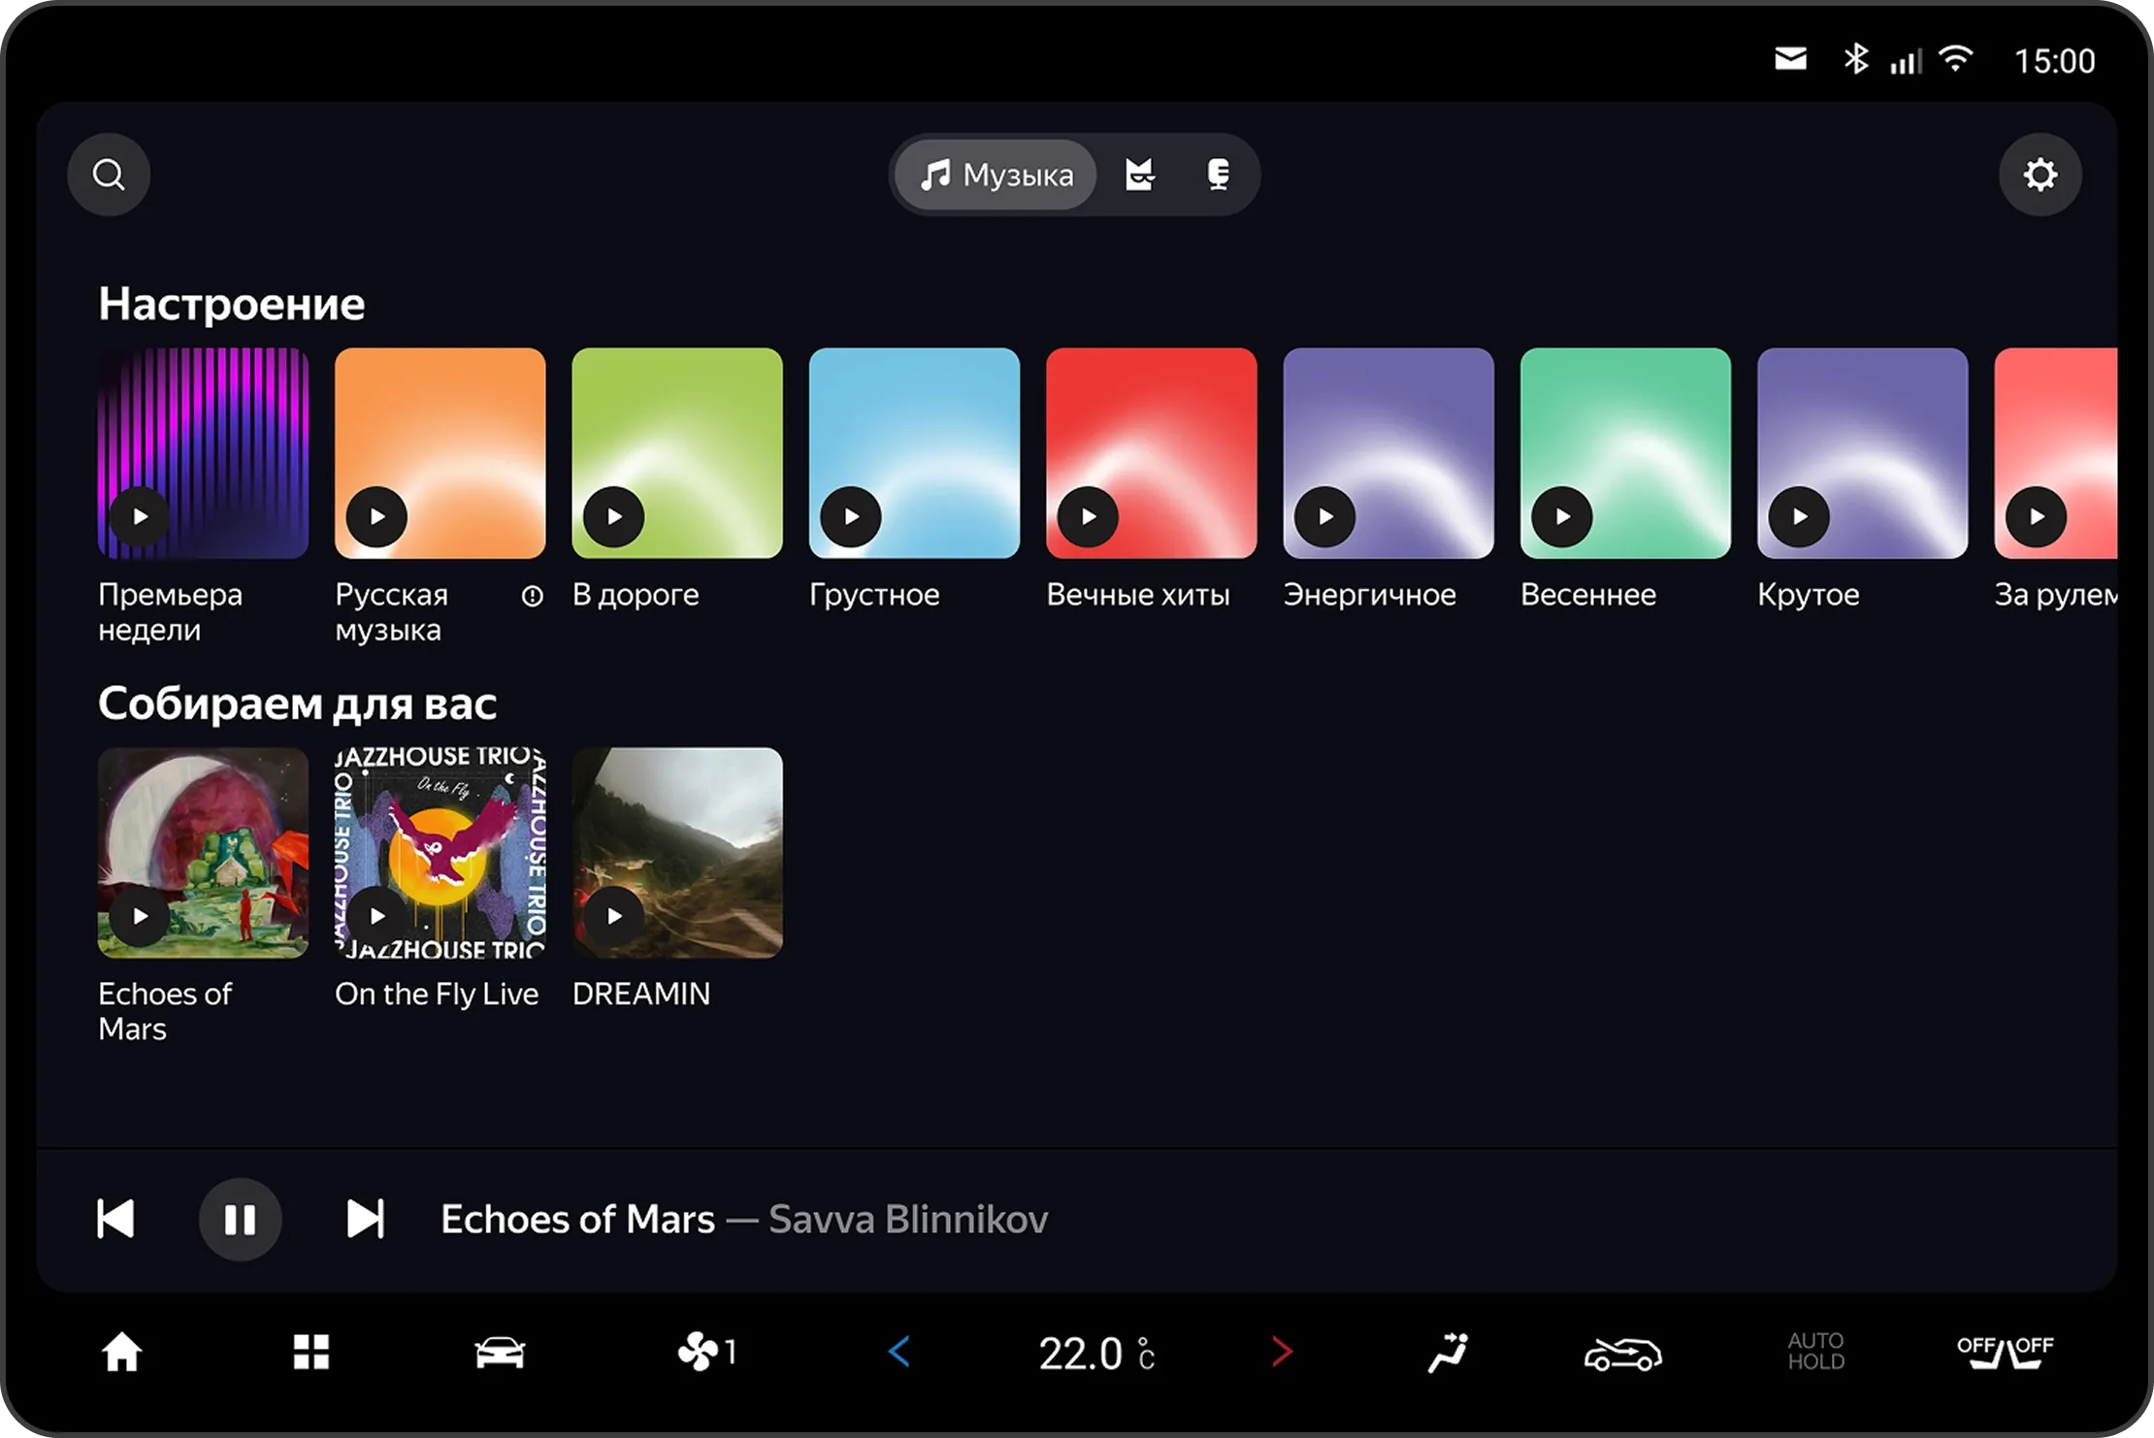Open mail notification icon
This screenshot has width=2154, height=1438.
(x=1790, y=60)
